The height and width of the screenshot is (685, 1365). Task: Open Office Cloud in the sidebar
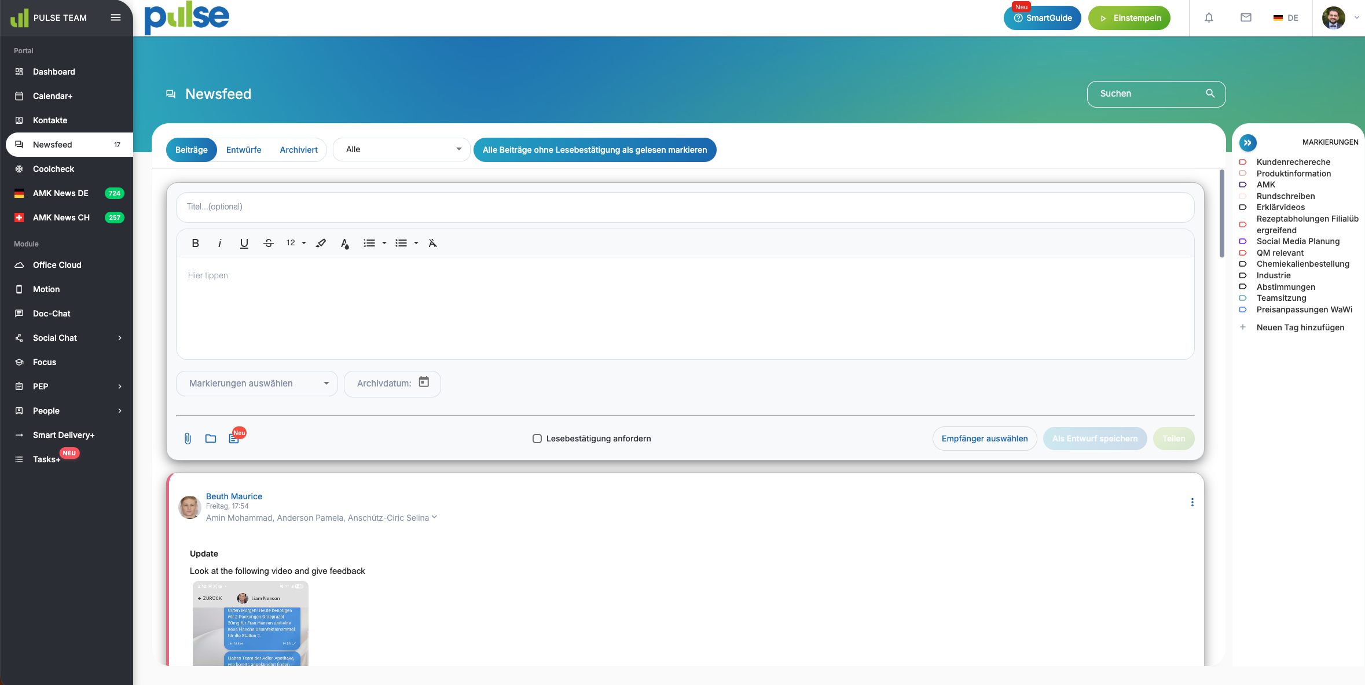(57, 265)
